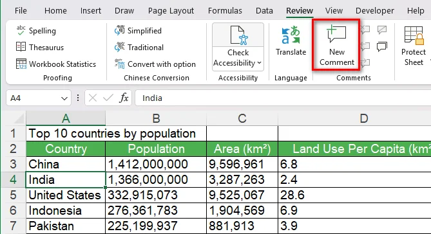Select row 2 header

coord(13,148)
